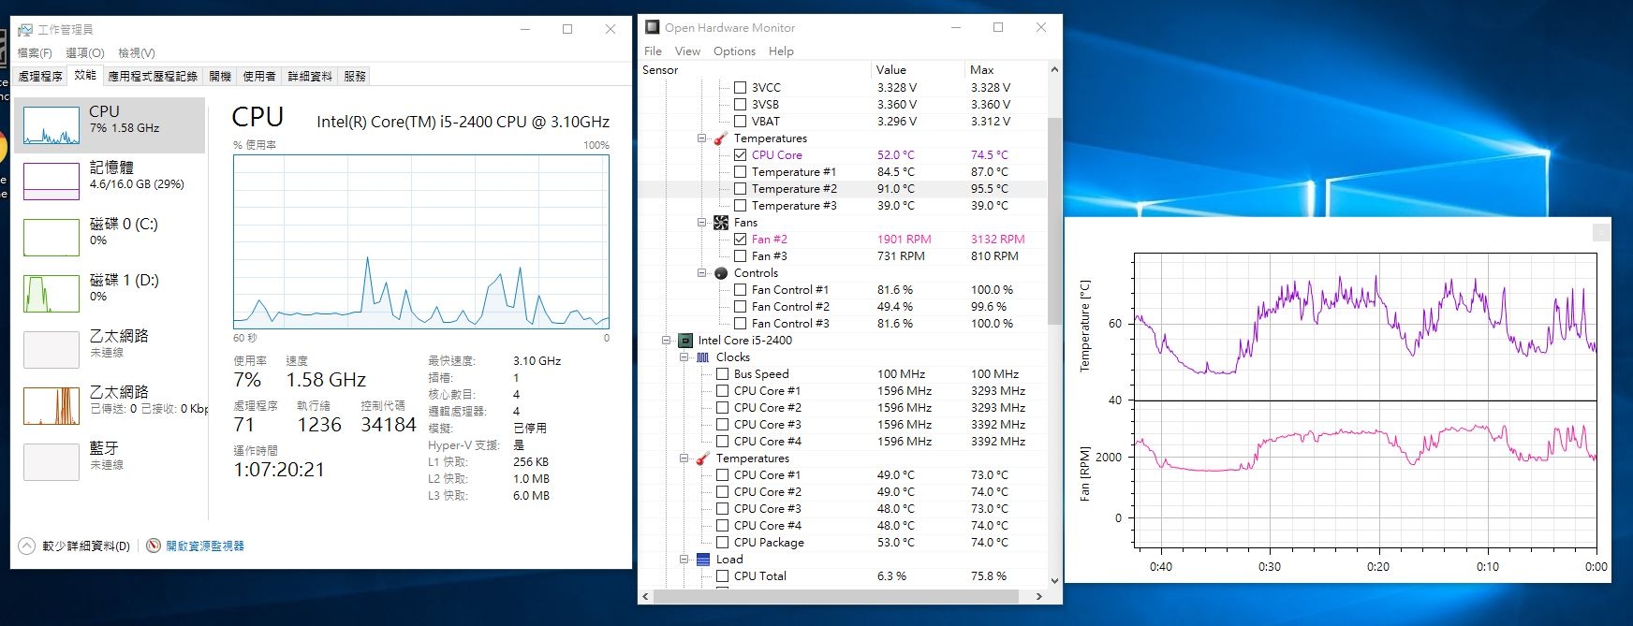Open the View menu in Open Hardware Monitor
The image size is (1633, 626).
pos(687,51)
